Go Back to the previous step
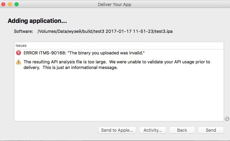This screenshot has height=141, width=230. (x=182, y=130)
